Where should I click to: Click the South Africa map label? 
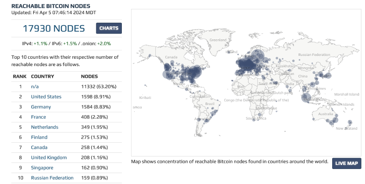256,118
